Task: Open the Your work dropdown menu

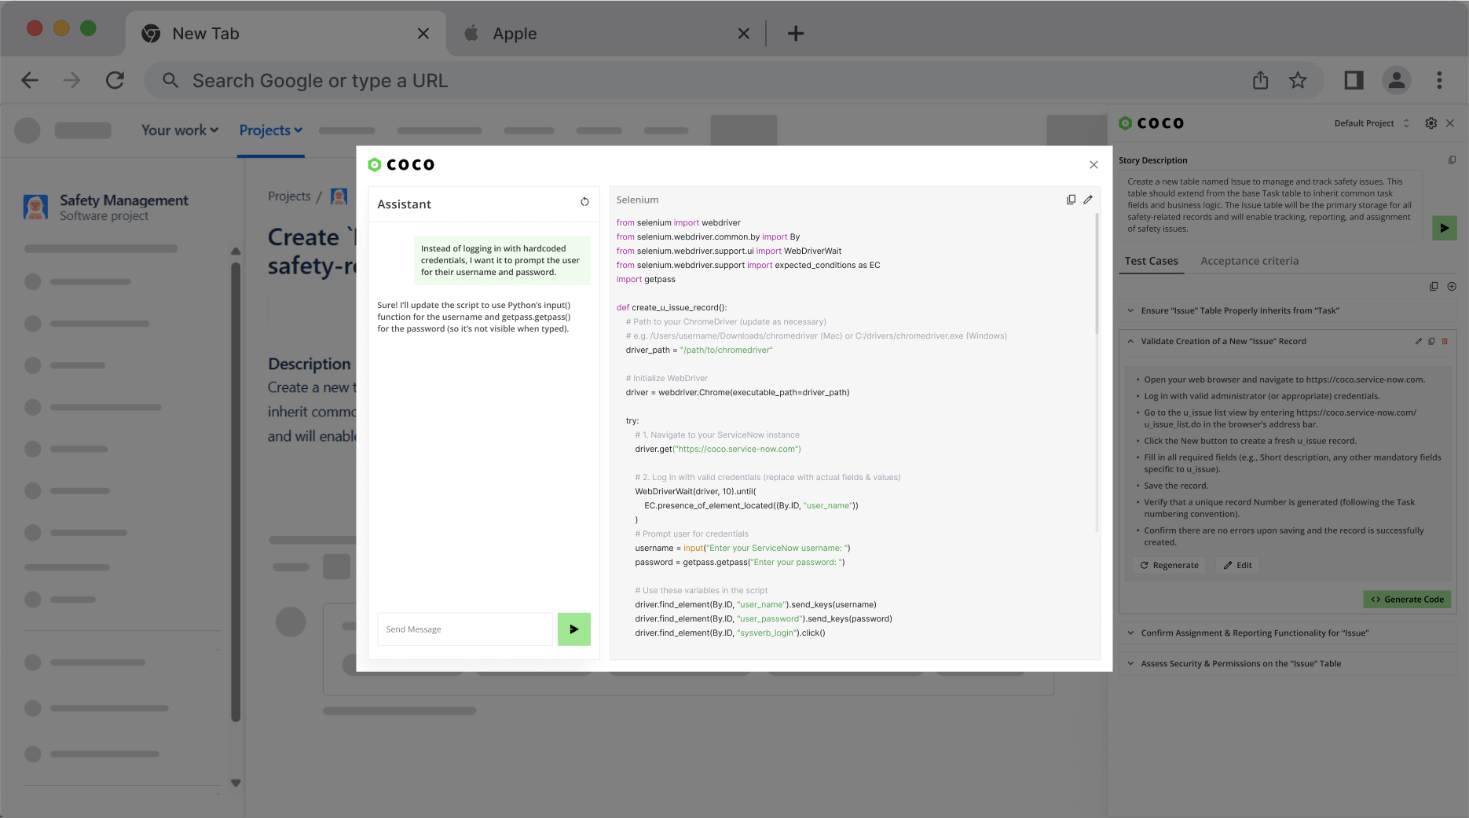Action: [x=179, y=130]
